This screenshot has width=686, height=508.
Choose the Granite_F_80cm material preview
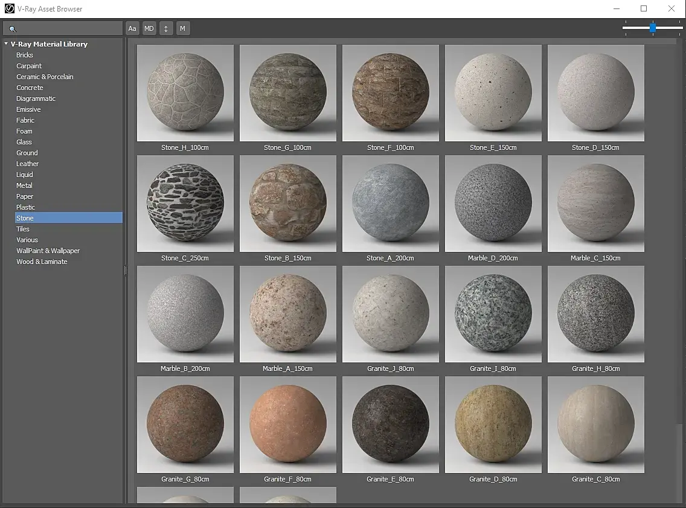click(x=287, y=425)
